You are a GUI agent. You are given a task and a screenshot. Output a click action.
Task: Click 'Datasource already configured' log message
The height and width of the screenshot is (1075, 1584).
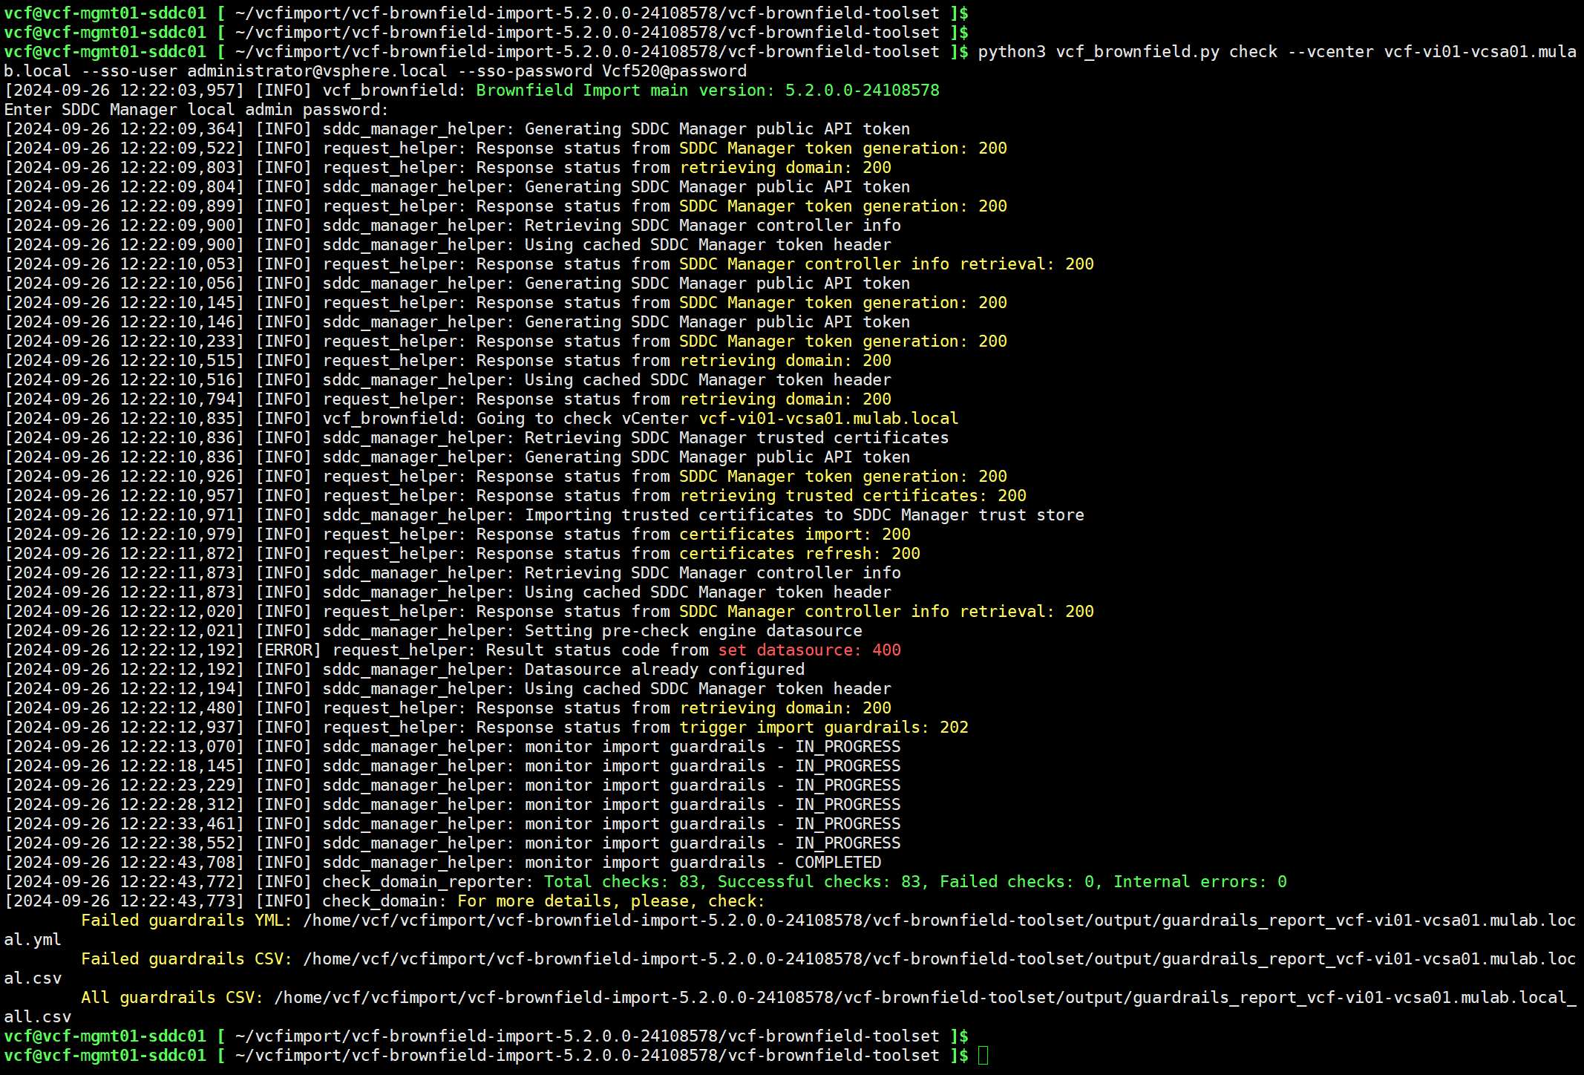[x=664, y=670]
